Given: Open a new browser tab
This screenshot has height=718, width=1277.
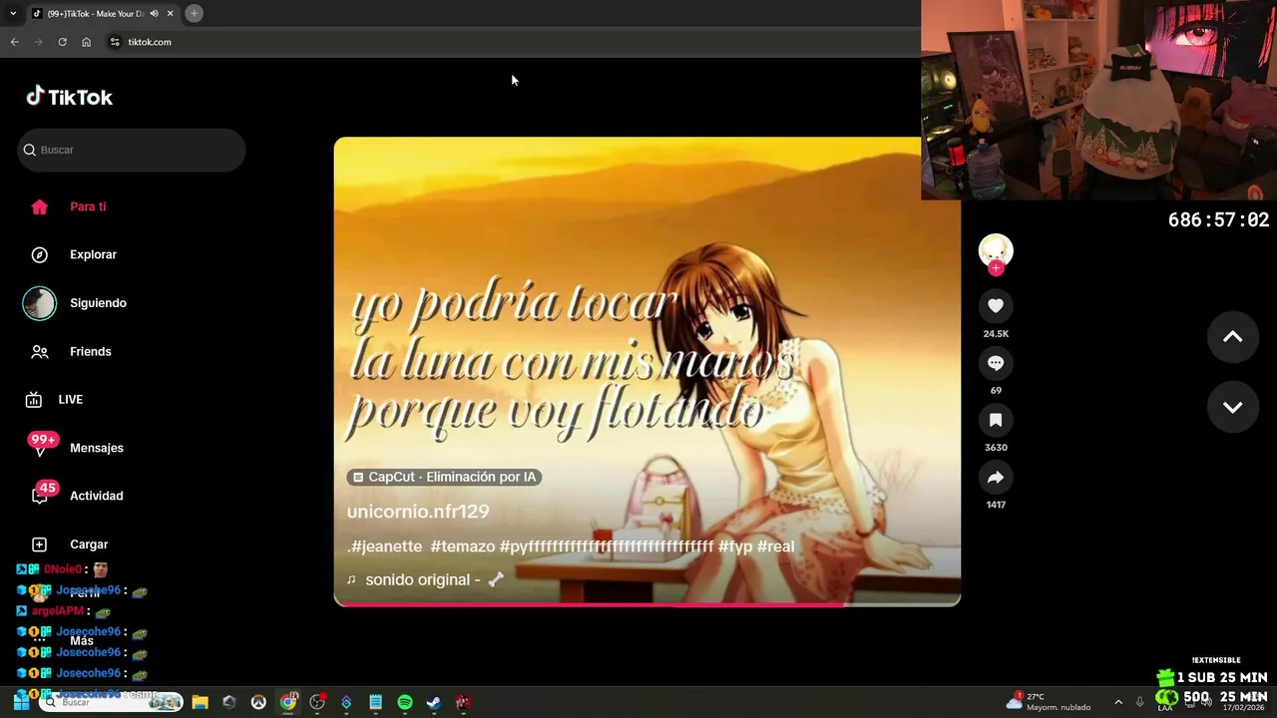Looking at the screenshot, I should point(195,13).
